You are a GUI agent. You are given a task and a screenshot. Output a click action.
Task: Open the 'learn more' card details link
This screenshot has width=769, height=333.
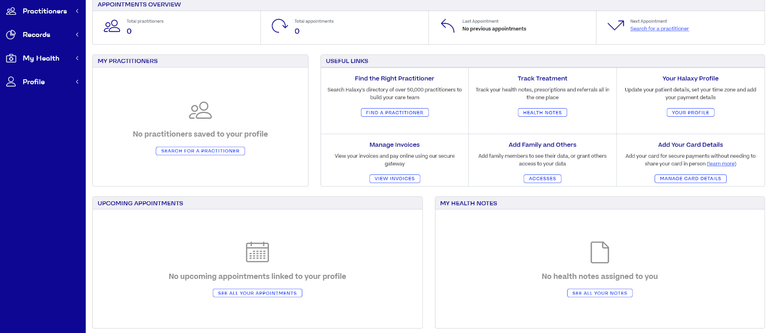[721, 164]
